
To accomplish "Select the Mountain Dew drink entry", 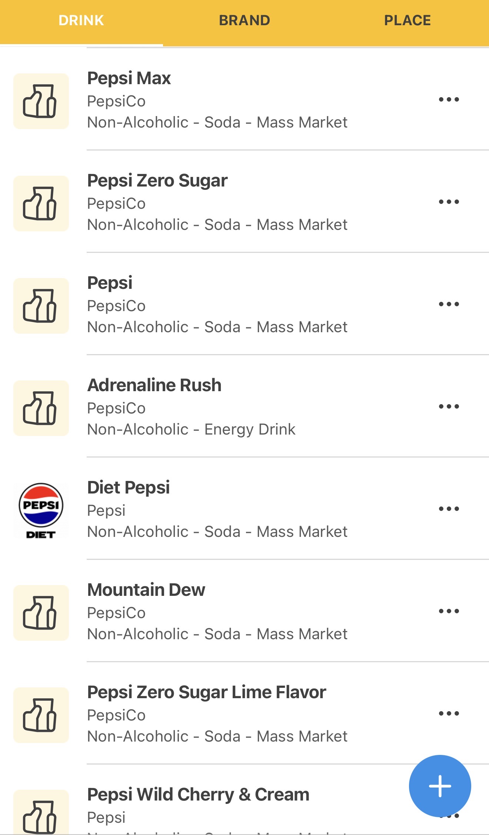I will click(x=217, y=612).
